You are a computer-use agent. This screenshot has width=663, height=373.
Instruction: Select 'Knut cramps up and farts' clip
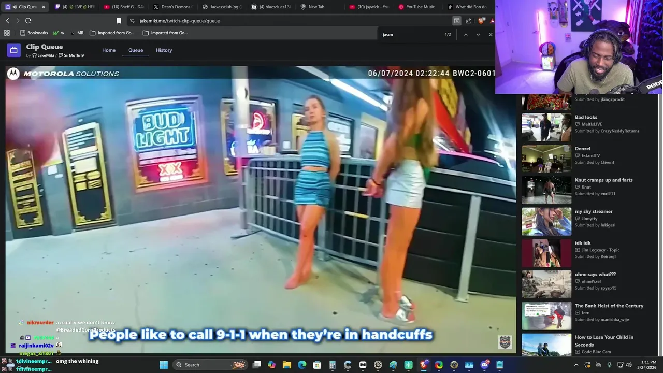click(603, 180)
